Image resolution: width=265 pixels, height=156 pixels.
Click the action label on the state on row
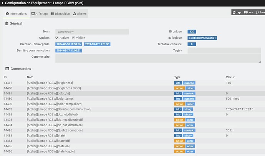[x=179, y=146]
